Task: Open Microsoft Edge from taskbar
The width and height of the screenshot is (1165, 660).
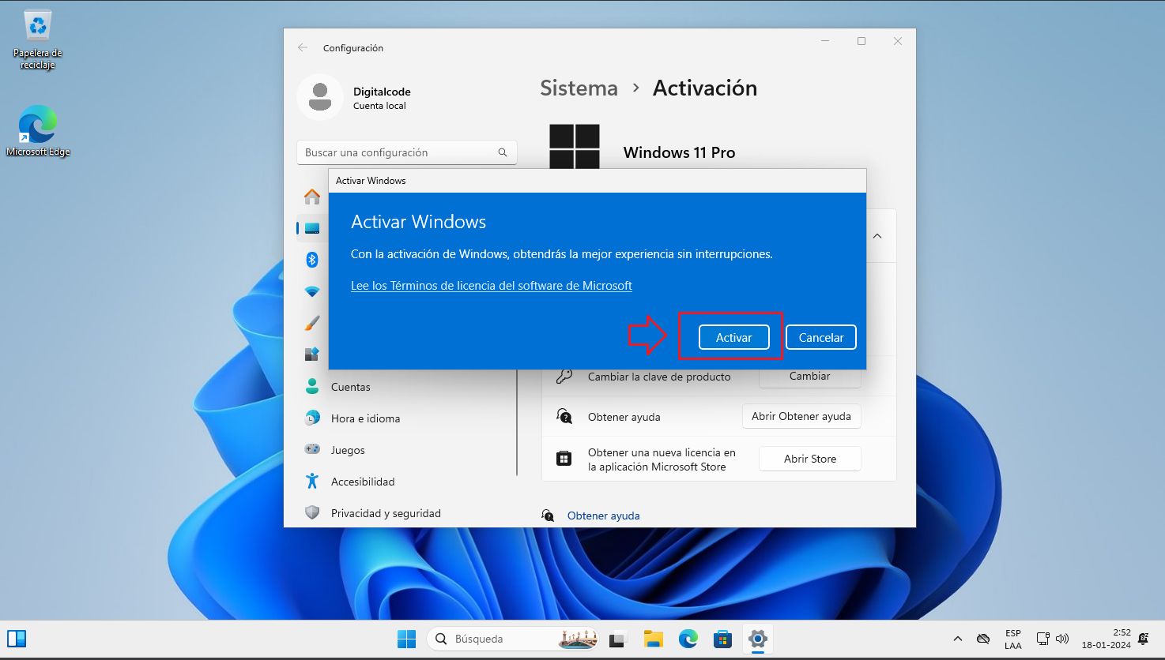Action: (x=688, y=639)
